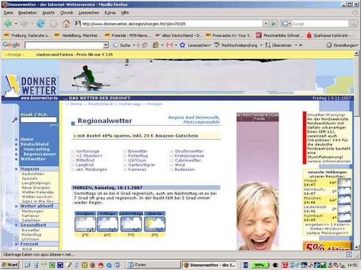Click the Firefox Forward arrow button
This screenshot has height=270, width=361.
point(24,24)
